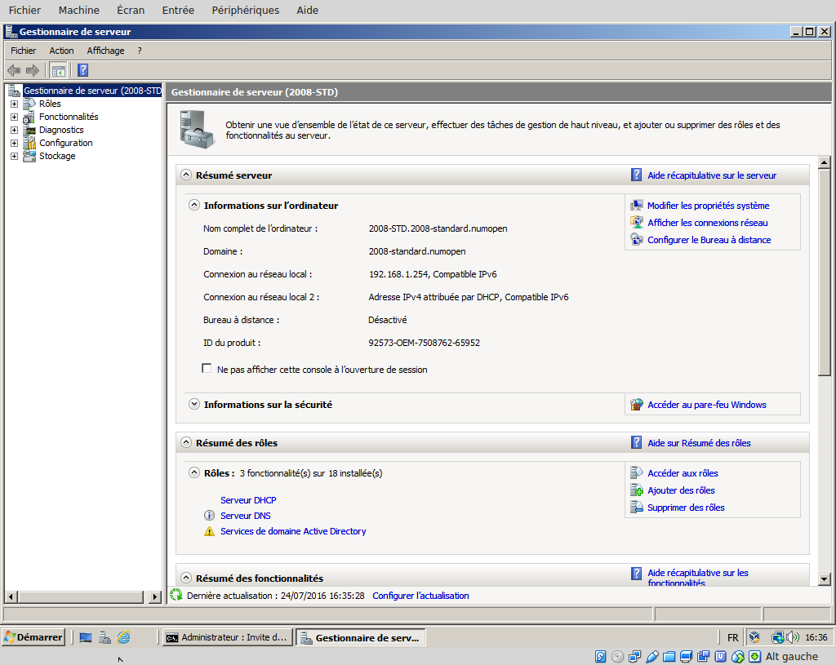
Task: Click the info icon next to Serveur DNS
Action: tap(208, 516)
